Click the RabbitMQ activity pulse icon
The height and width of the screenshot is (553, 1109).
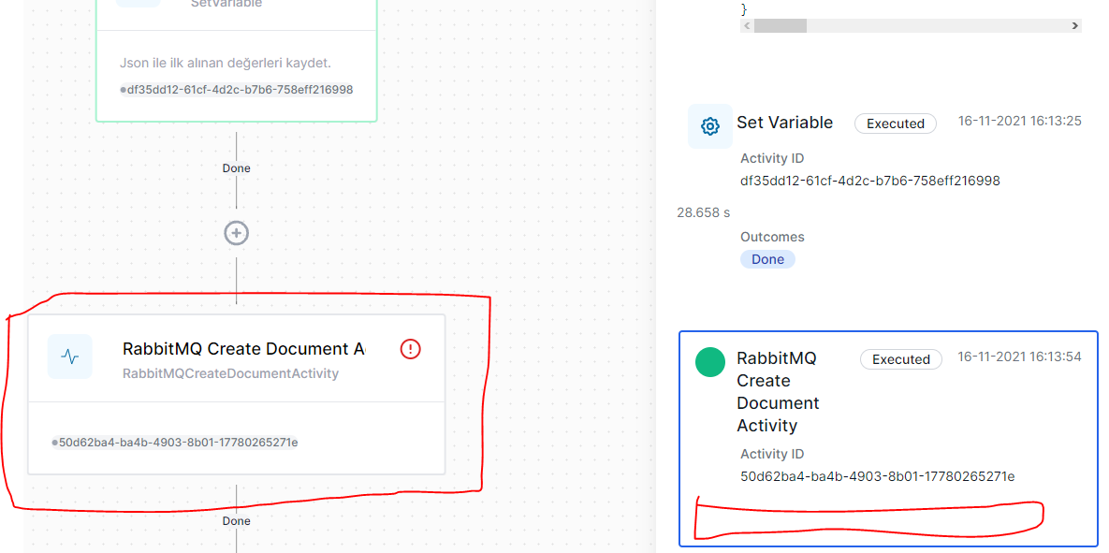[70, 357]
